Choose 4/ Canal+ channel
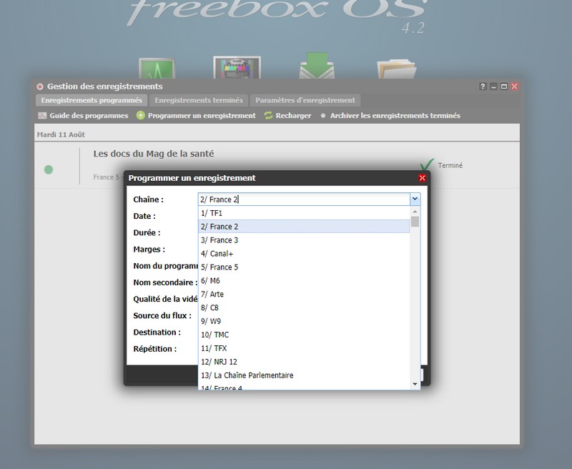 pos(305,254)
